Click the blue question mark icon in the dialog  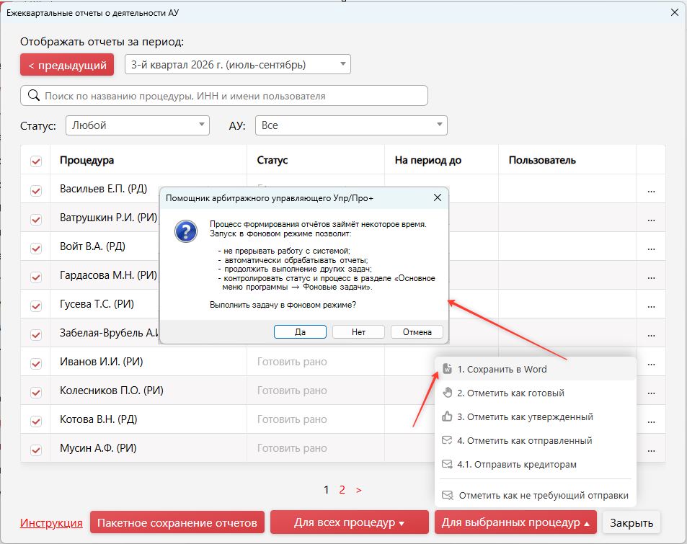(x=186, y=231)
